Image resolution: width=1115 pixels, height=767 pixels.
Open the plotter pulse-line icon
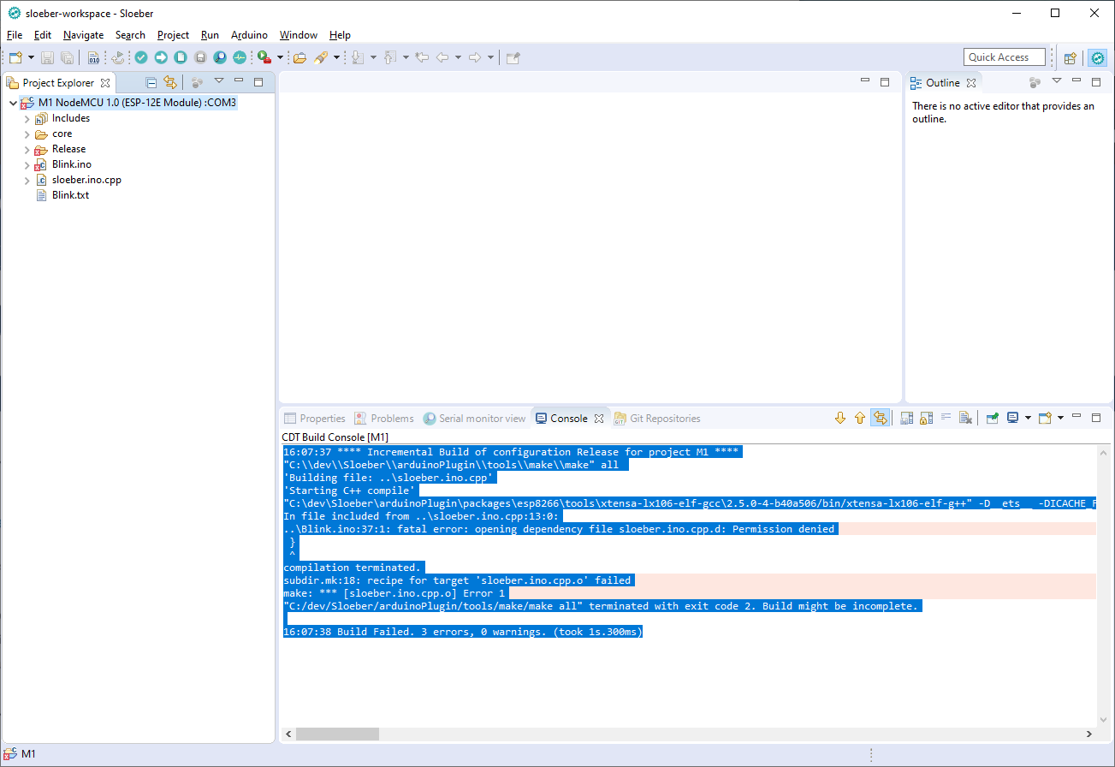pos(240,57)
